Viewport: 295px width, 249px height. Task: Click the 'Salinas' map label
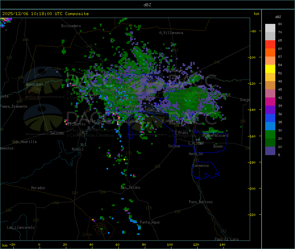57,133
